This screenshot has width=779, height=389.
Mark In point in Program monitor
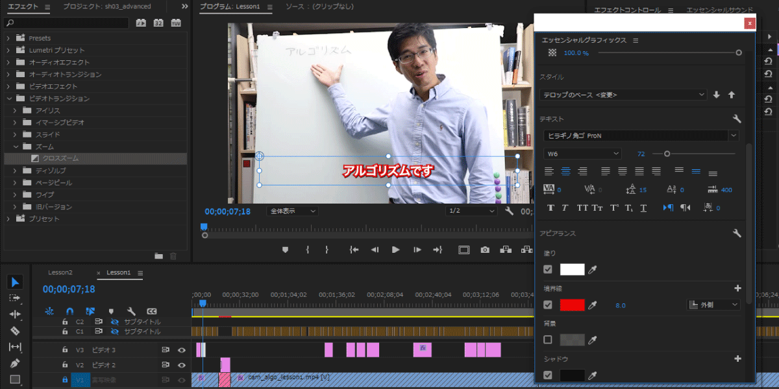coord(308,250)
